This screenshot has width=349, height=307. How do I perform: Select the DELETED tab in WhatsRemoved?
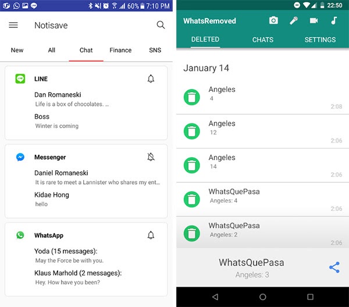coord(205,40)
